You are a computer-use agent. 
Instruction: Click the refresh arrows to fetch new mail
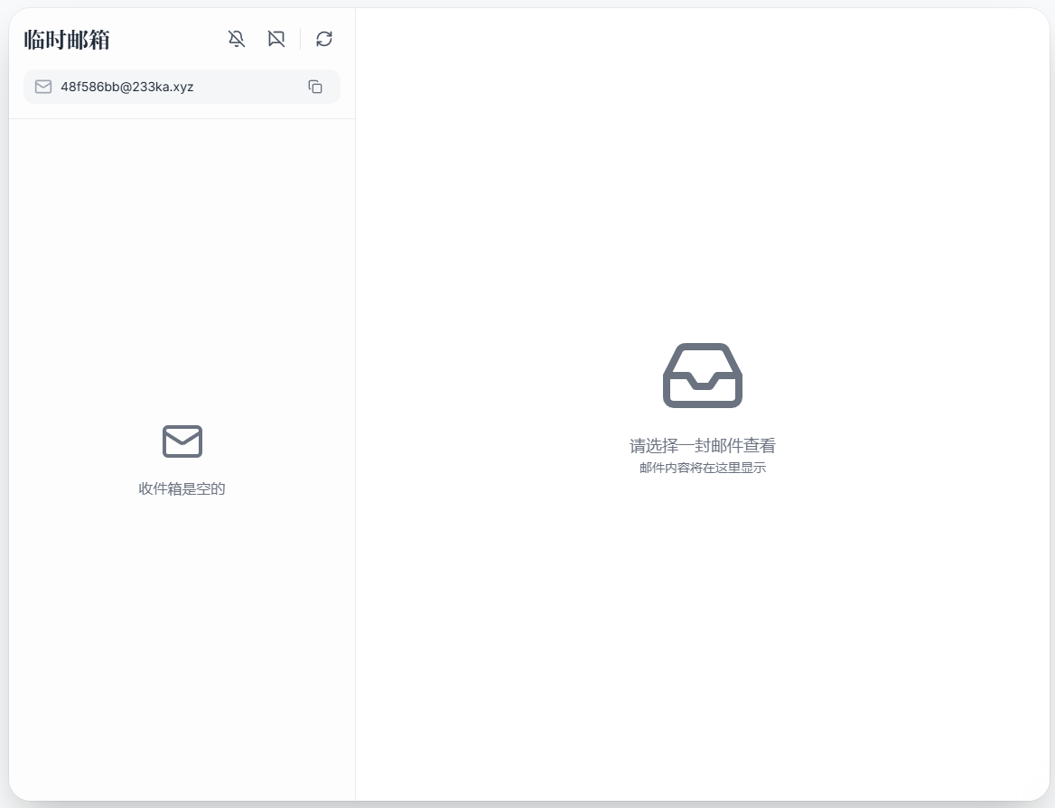click(x=323, y=39)
